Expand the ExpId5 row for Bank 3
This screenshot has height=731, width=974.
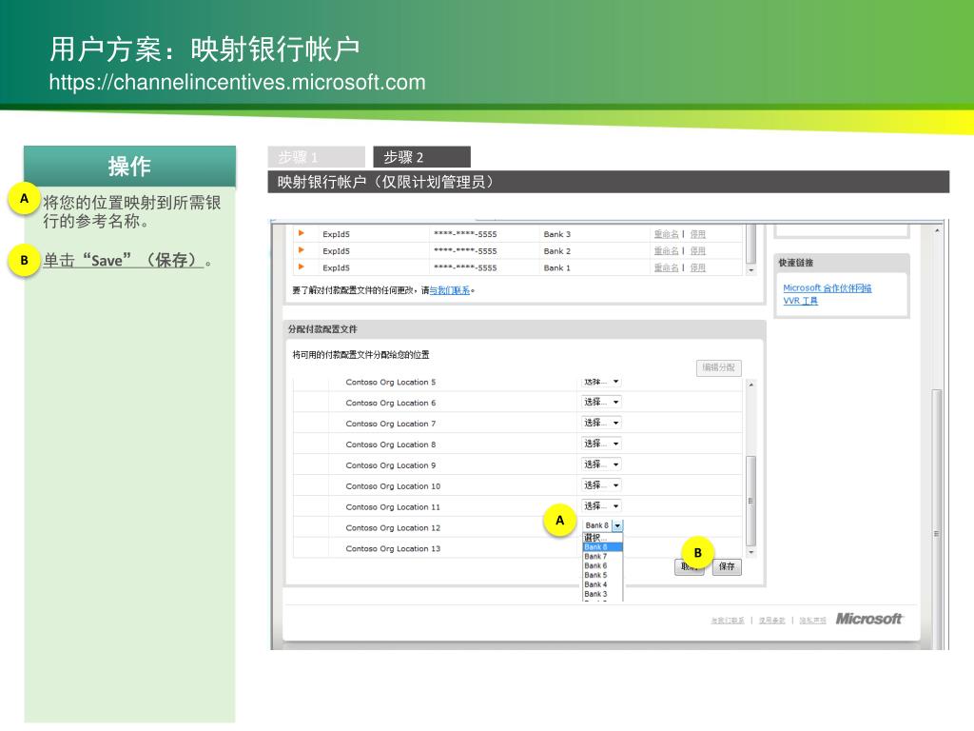point(302,234)
